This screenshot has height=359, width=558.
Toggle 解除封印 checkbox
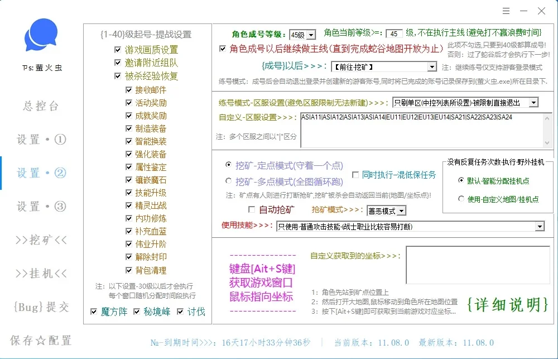[x=129, y=256]
